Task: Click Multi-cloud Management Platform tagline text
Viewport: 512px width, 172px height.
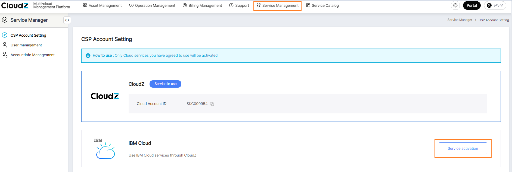Action: [52, 5]
